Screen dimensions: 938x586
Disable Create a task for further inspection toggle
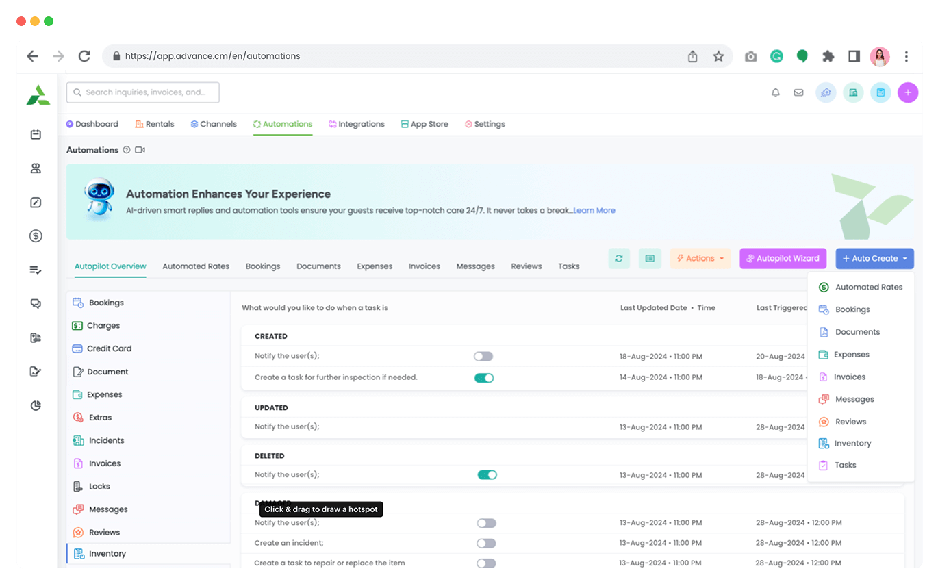tap(484, 378)
